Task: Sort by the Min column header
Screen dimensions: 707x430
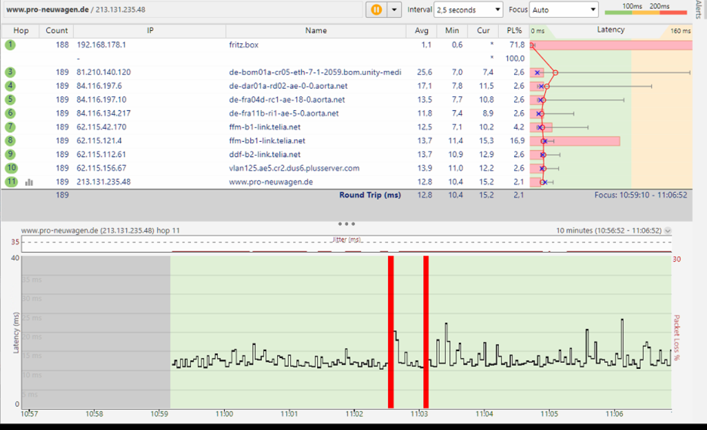Action: 452,31
